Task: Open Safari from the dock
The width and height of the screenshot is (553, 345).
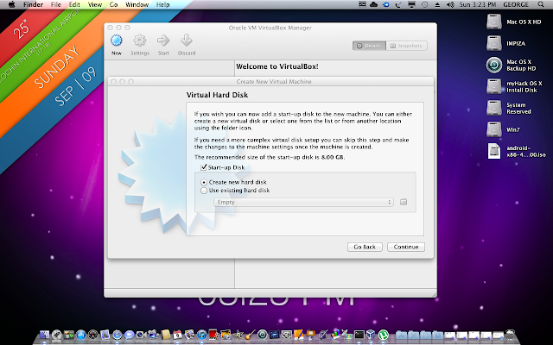Action: pos(118,335)
